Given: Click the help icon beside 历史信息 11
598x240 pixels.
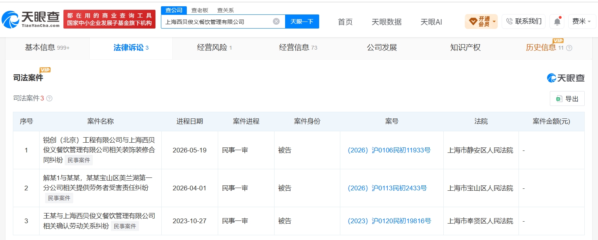Looking at the screenshot, I should pyautogui.click(x=569, y=48).
